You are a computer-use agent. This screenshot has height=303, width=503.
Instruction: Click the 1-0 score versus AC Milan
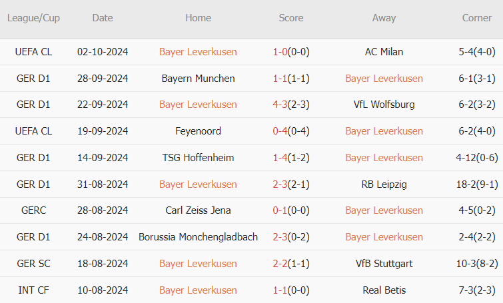click(x=280, y=52)
